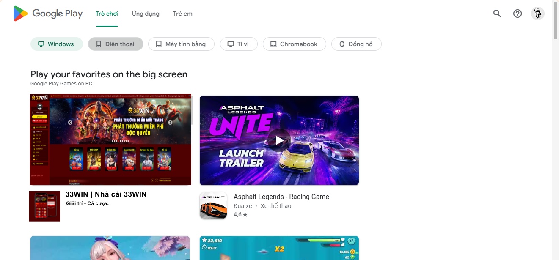Click the Xe thể thao category text
This screenshot has height=260, width=559.
click(x=276, y=206)
